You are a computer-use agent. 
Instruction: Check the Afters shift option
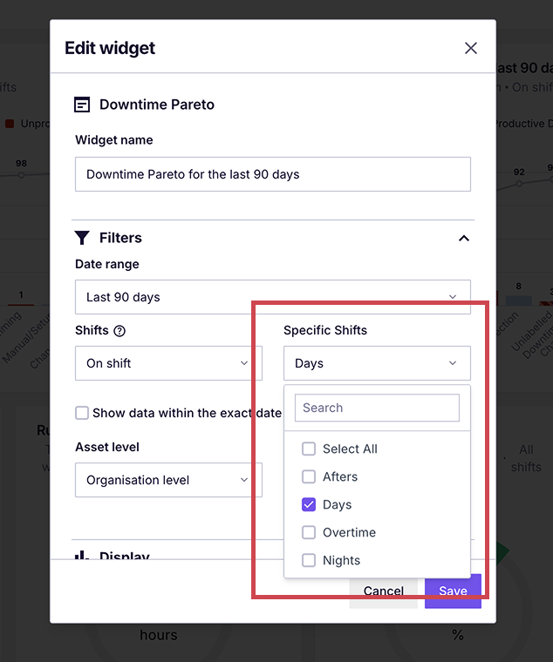pos(309,477)
